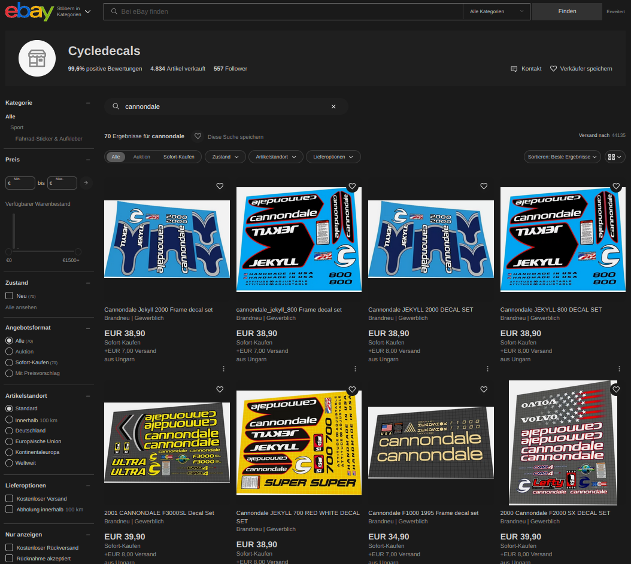Collapse the Kategorie sidebar section

[88, 103]
